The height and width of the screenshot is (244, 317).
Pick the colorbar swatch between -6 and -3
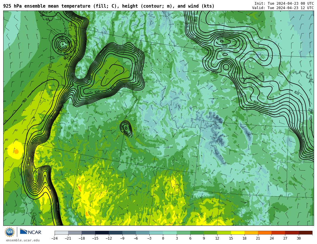(x=143, y=233)
